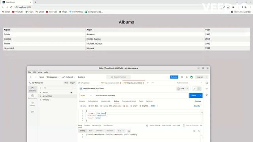Open Postman settings gear icon
Viewport: 253px width, 142px height.
(182, 77)
